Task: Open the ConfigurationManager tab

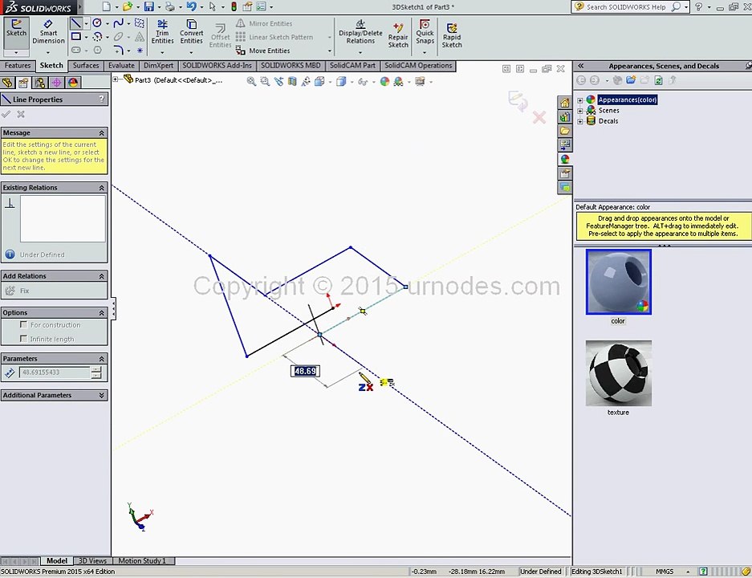Action: tap(40, 83)
